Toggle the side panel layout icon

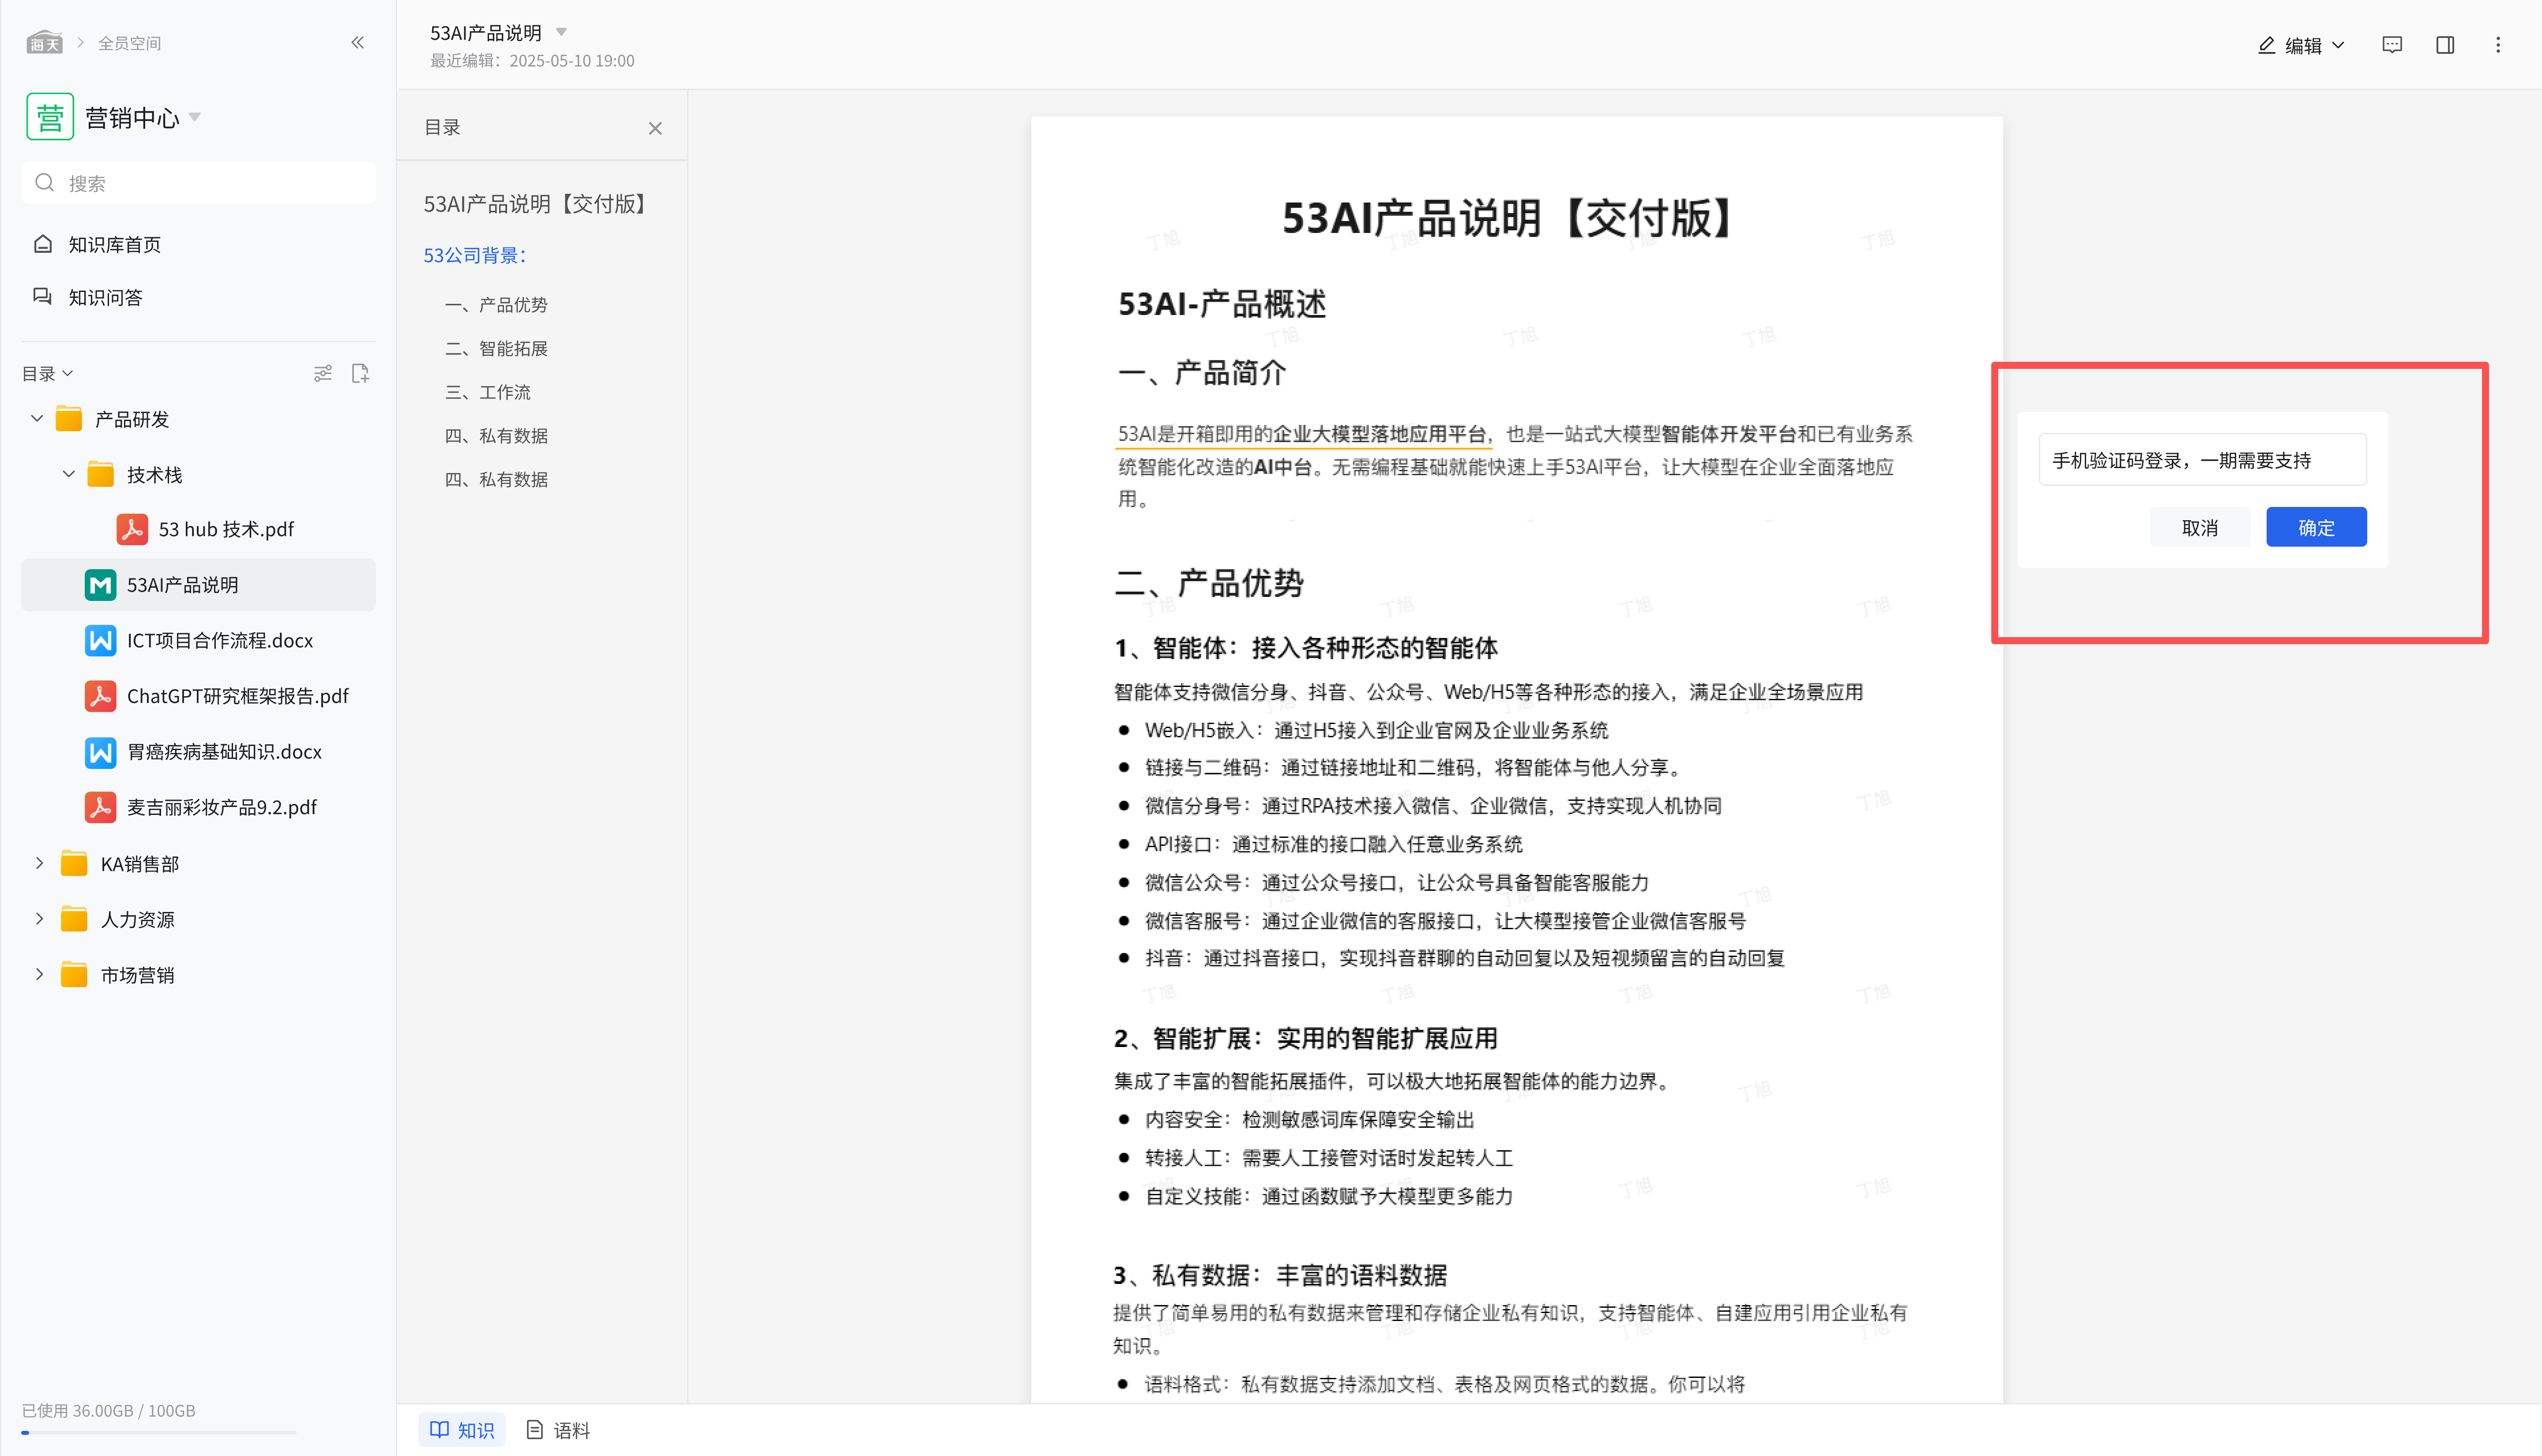coord(2444,45)
